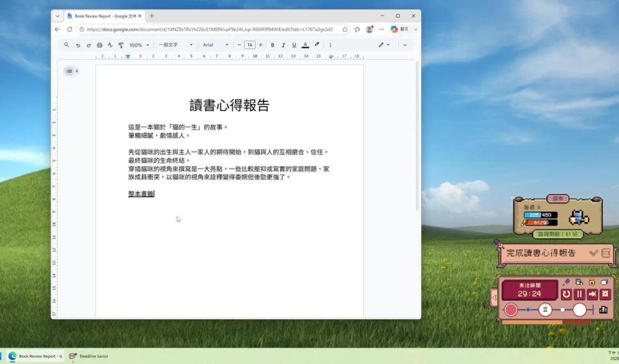Open the character icon in timer panel

pyautogui.click(x=579, y=282)
